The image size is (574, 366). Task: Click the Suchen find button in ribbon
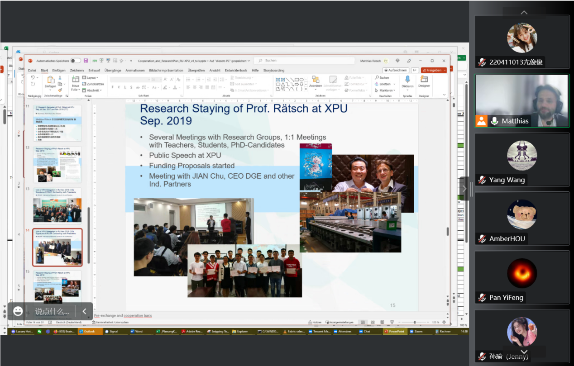(x=382, y=78)
